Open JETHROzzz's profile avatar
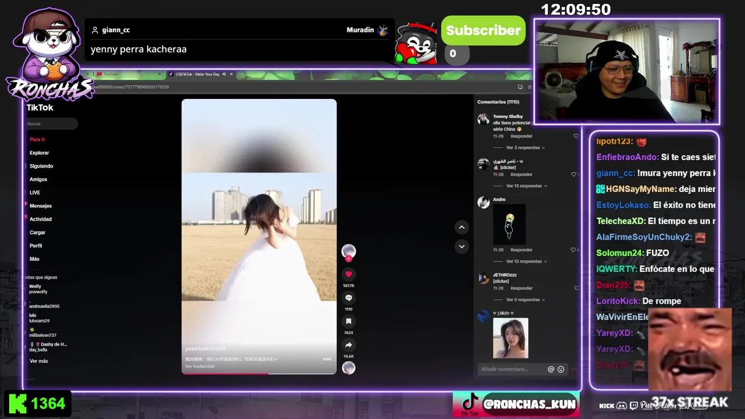 coord(483,278)
